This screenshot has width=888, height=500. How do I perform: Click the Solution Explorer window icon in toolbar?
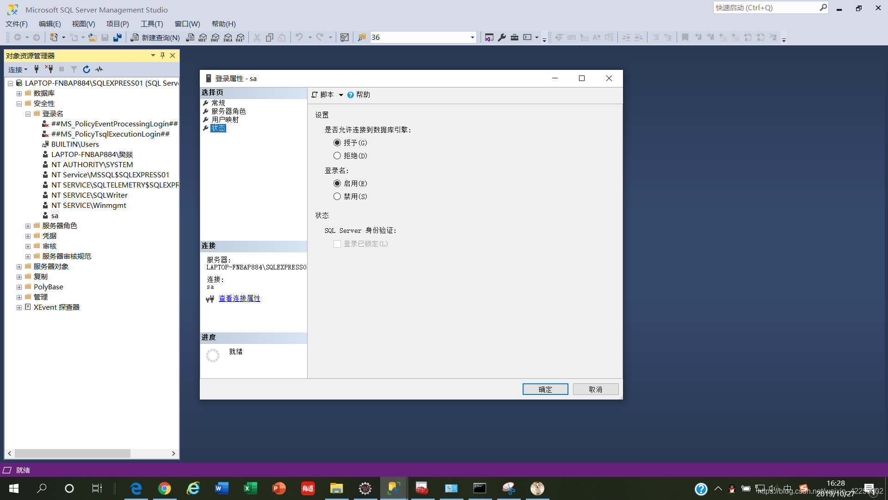[x=489, y=37]
